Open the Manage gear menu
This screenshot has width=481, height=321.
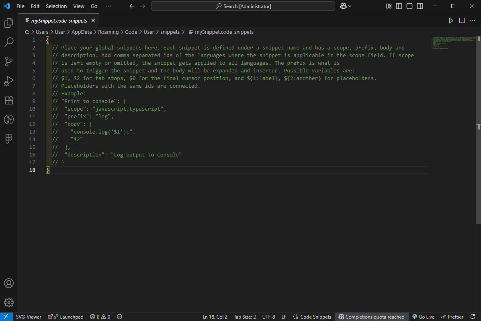pyautogui.click(x=9, y=302)
